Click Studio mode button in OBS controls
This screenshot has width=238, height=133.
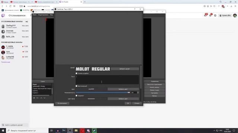[x=155, y=90]
